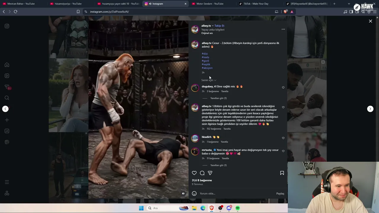Open the emoji picker in the comment box
379x213 pixels.
[194, 193]
